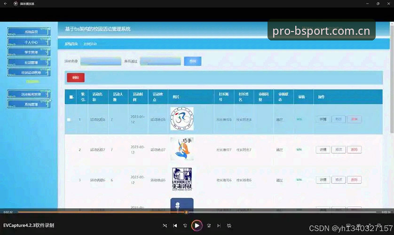The width and height of the screenshot is (394, 235).
Task: Expand the 系统管理 sidebar menu
Action: (x=29, y=104)
